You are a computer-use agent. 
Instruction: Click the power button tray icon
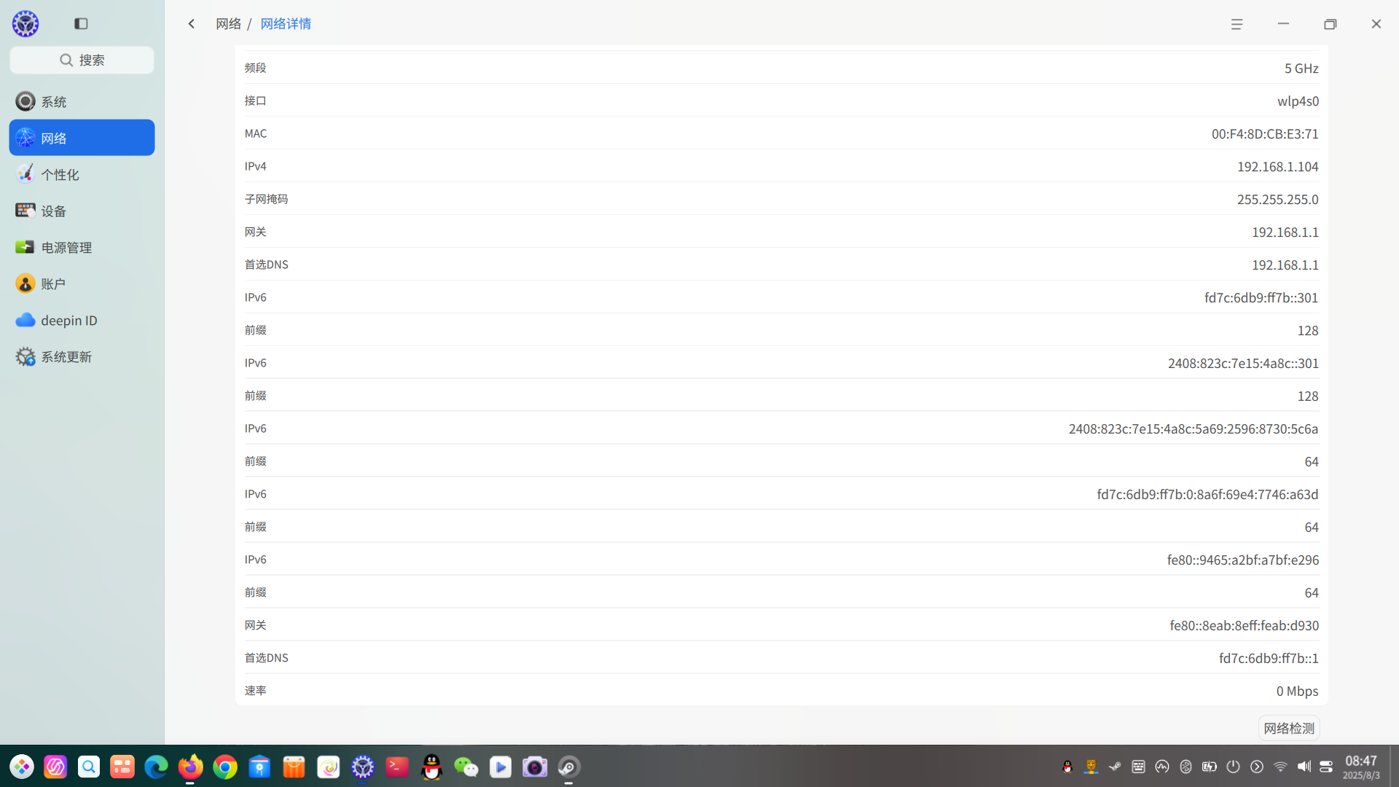[1233, 767]
